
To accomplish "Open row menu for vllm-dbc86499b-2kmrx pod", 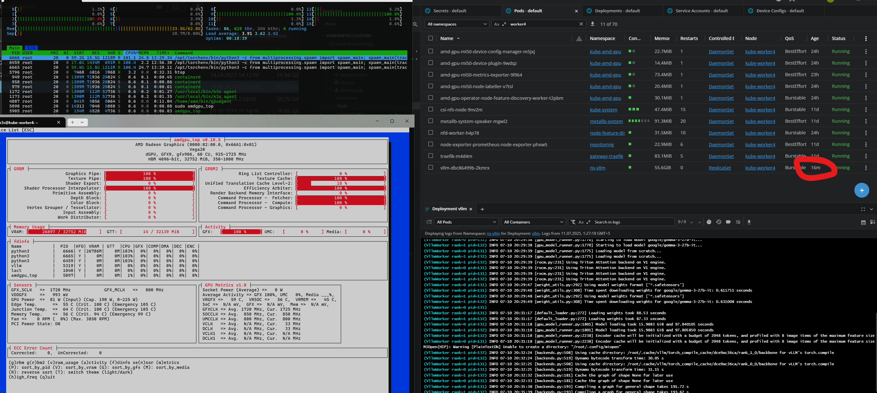I will coord(866,168).
